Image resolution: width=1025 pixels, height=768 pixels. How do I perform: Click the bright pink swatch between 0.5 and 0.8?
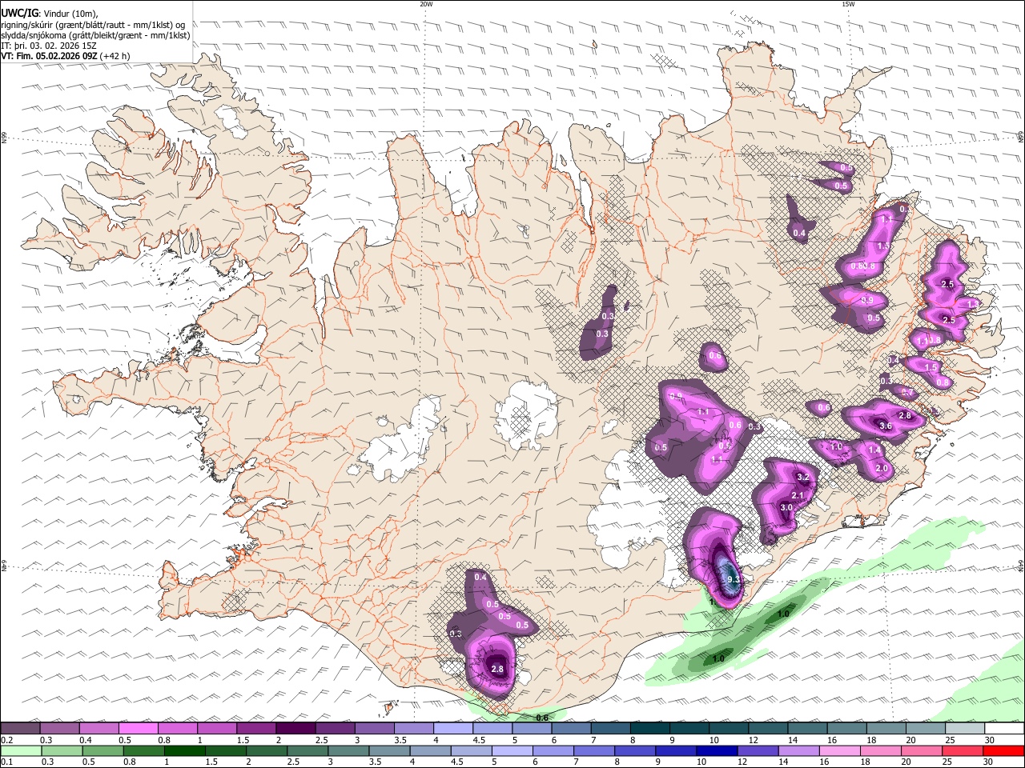[138, 729]
